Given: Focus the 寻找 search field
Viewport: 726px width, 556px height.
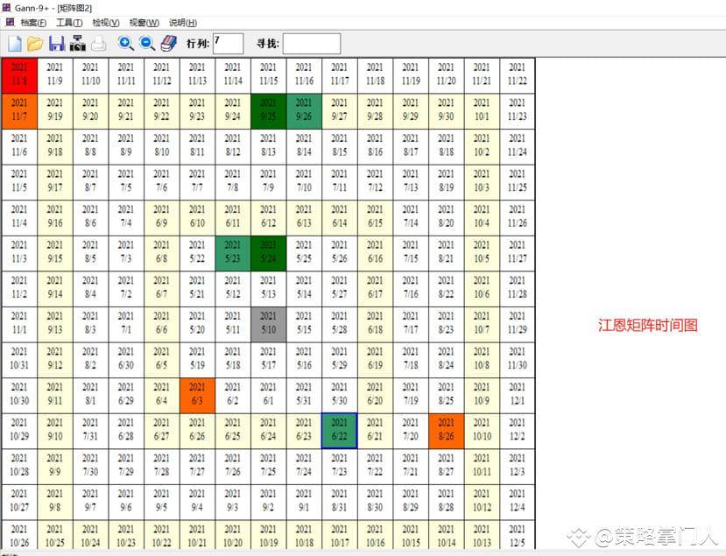Looking at the screenshot, I should (x=312, y=44).
